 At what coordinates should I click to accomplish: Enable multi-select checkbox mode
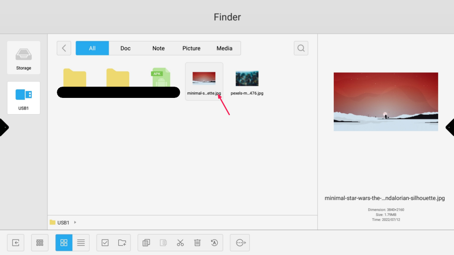pos(105,242)
